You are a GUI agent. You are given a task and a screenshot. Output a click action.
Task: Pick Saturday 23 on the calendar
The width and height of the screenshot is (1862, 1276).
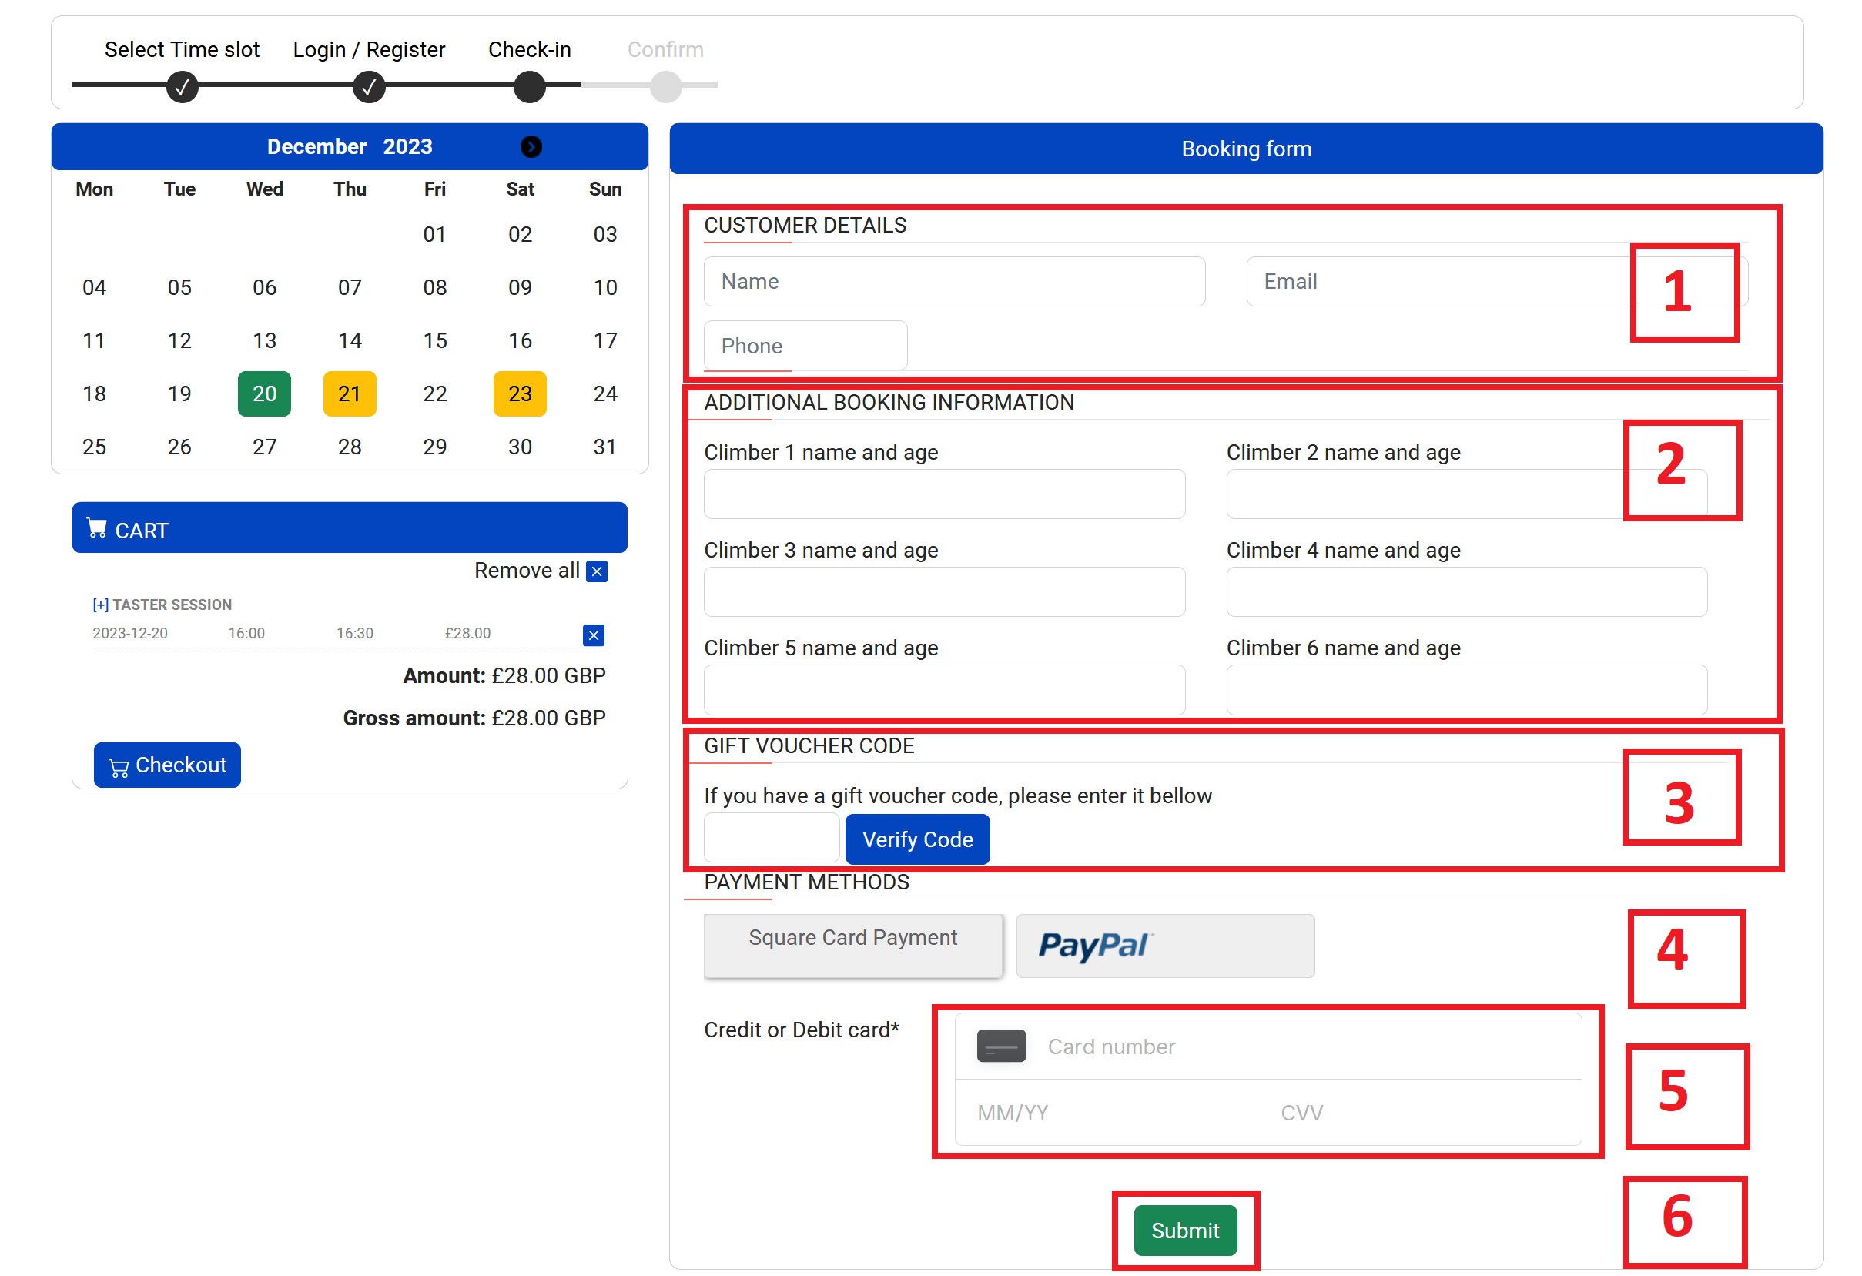point(519,394)
